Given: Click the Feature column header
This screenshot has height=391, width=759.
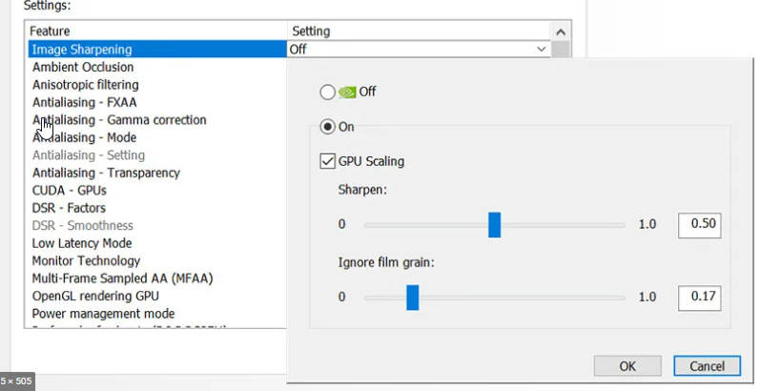Looking at the screenshot, I should click(50, 31).
